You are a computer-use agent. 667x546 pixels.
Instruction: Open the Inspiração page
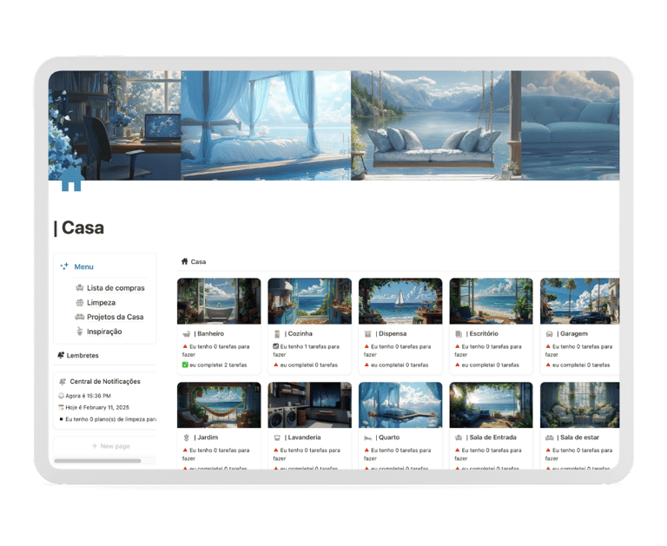[104, 332]
